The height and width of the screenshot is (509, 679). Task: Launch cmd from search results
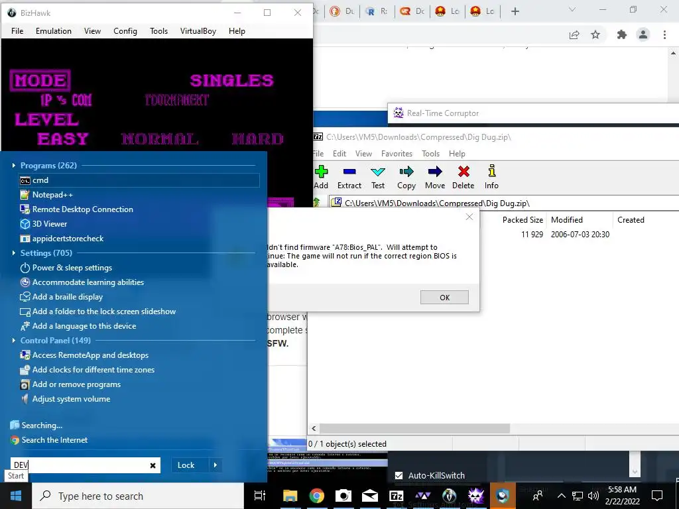[139, 180]
